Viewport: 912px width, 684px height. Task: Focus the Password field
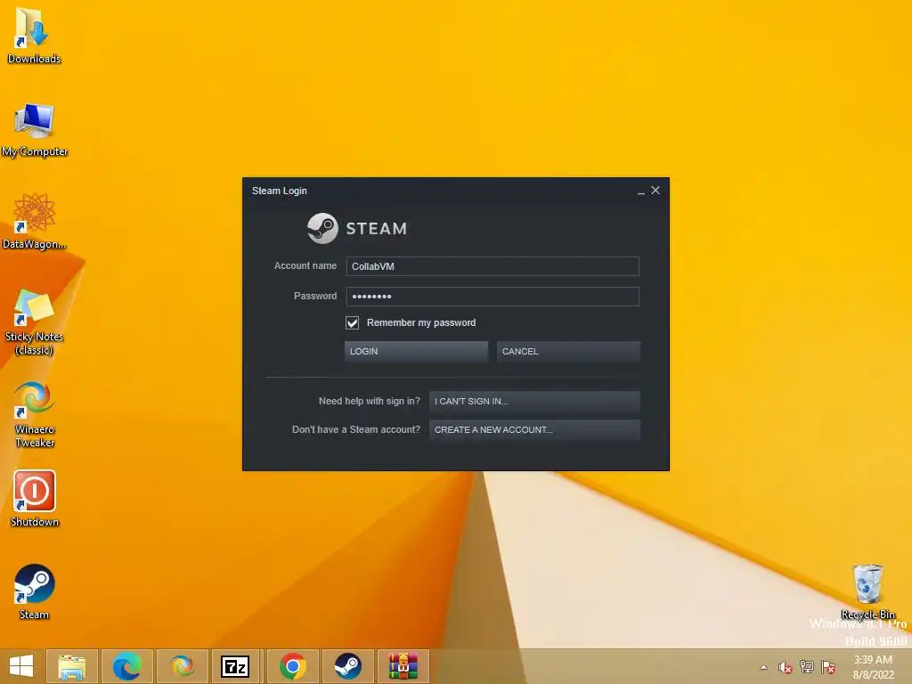point(493,297)
